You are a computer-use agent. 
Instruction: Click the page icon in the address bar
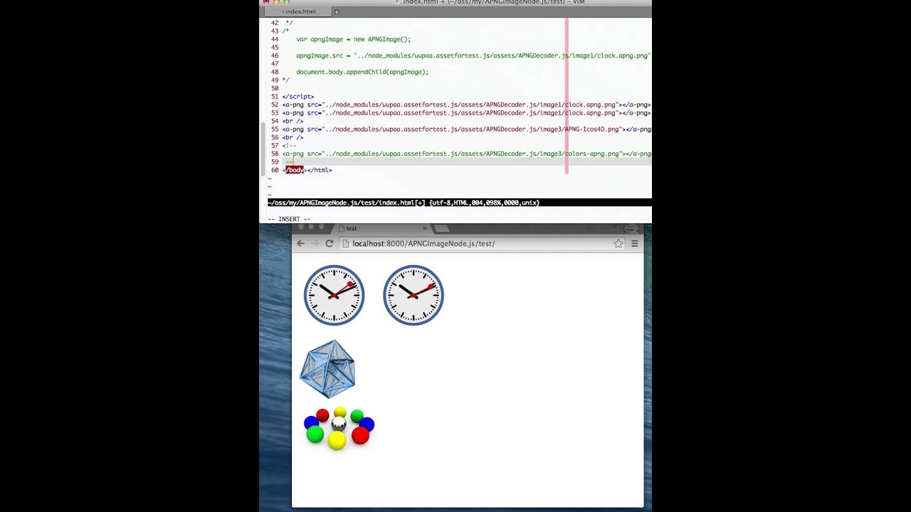(x=346, y=243)
